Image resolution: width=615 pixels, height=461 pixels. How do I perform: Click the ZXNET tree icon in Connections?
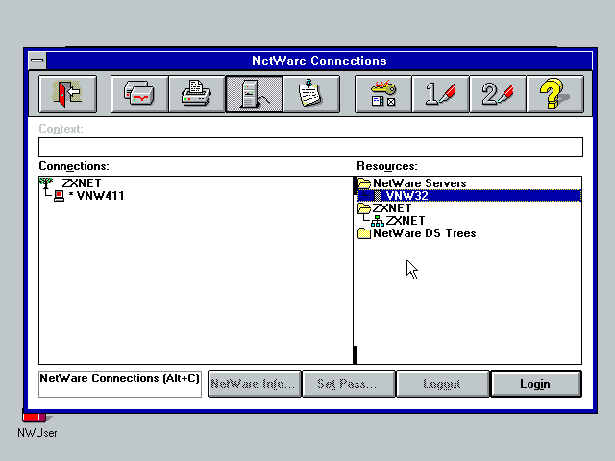[x=46, y=183]
